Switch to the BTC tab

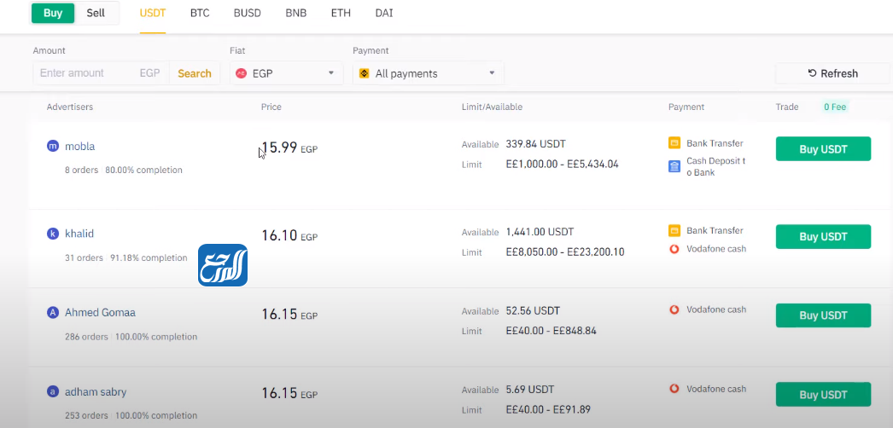[x=200, y=13]
